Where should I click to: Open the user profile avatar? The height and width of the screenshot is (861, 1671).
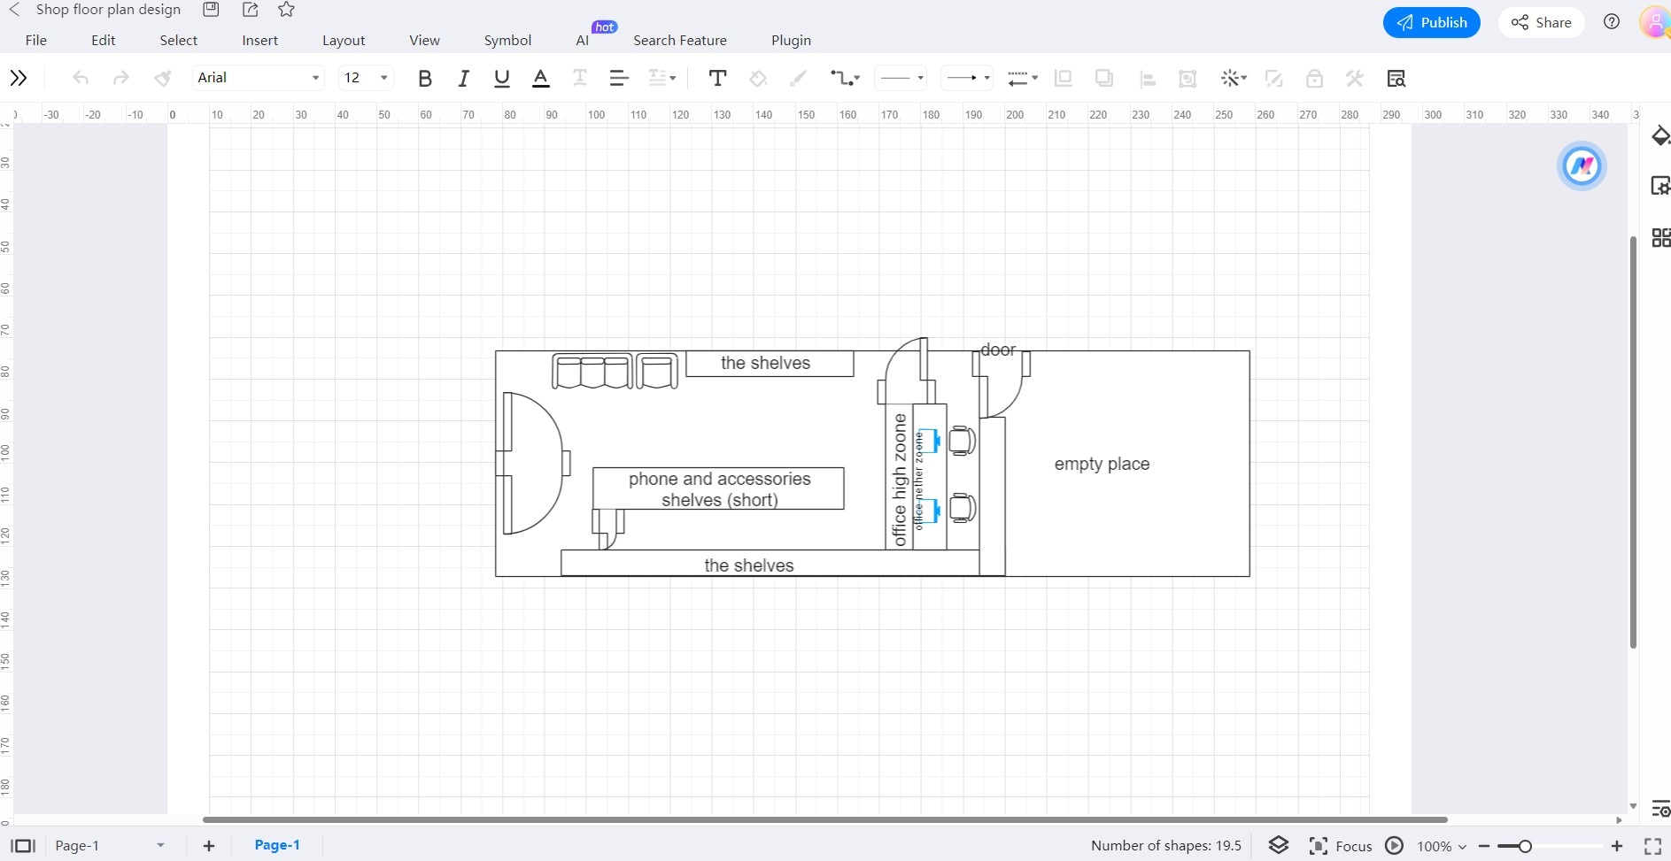[x=1654, y=22]
